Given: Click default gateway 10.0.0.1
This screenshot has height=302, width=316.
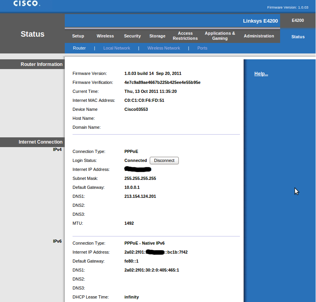Looking at the screenshot, I should pyautogui.click(x=132, y=187).
